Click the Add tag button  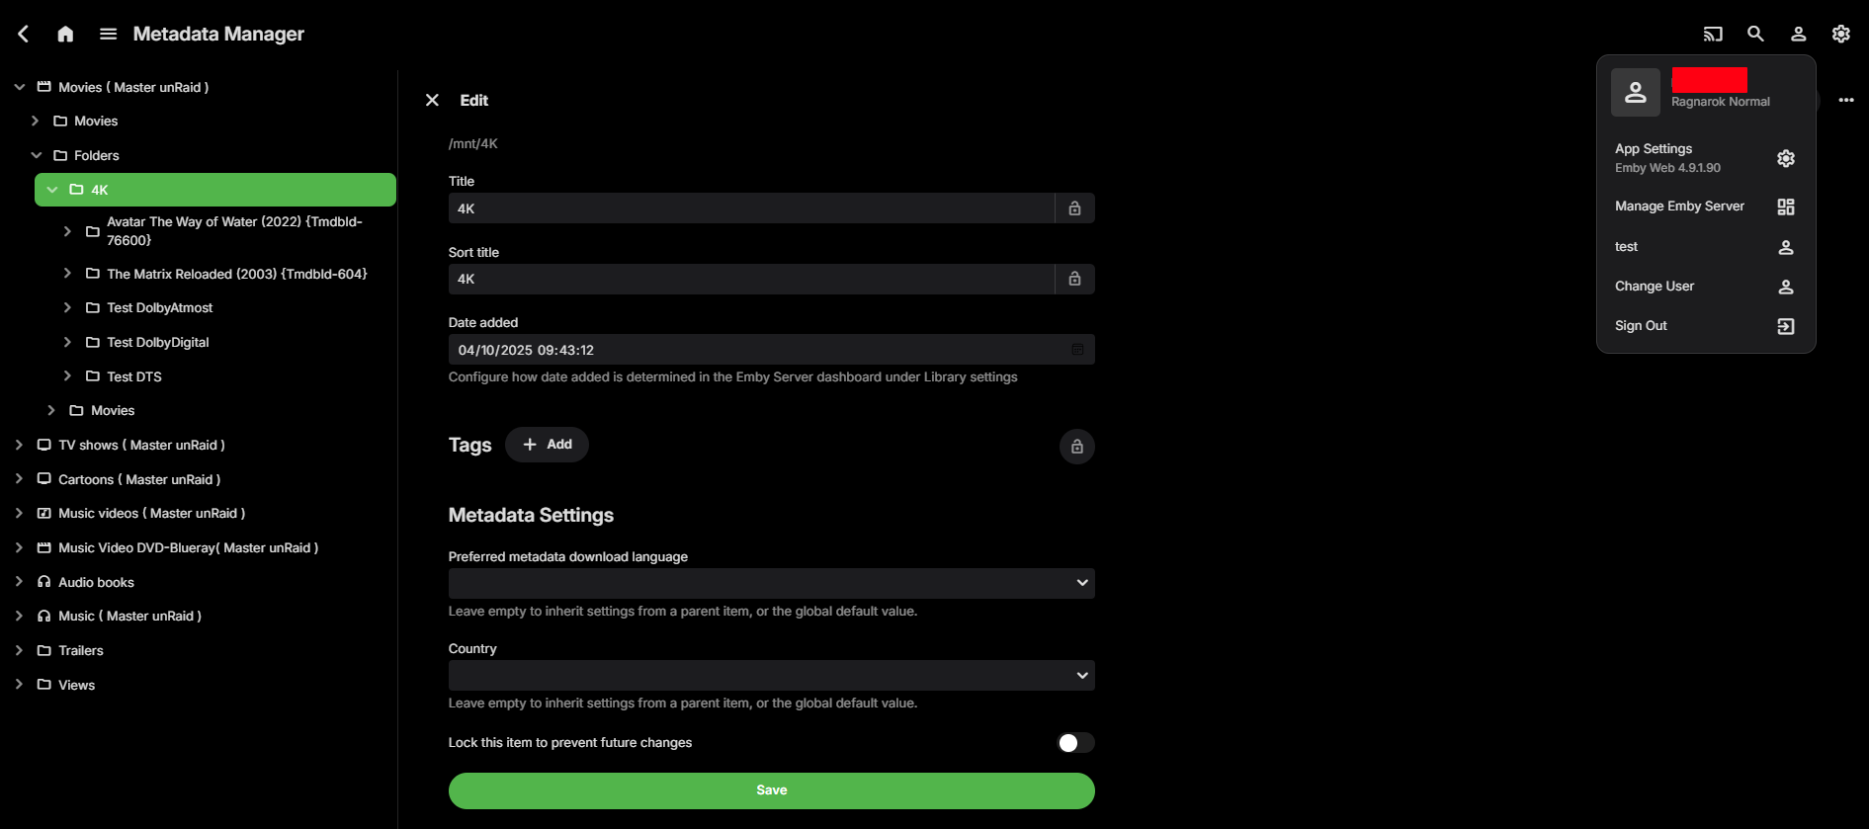[547, 445]
